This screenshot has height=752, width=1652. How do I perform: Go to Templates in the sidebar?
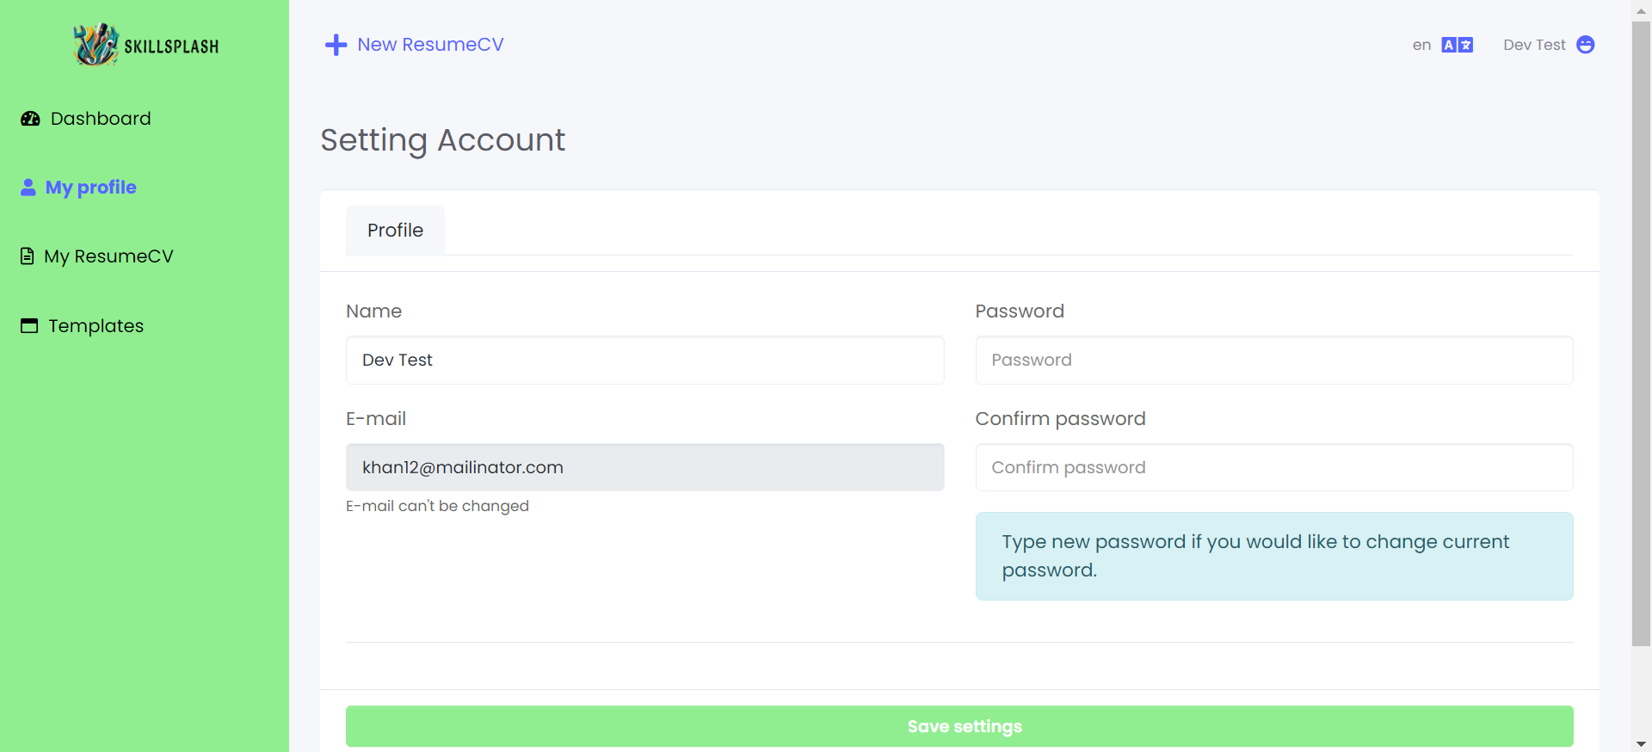click(96, 326)
